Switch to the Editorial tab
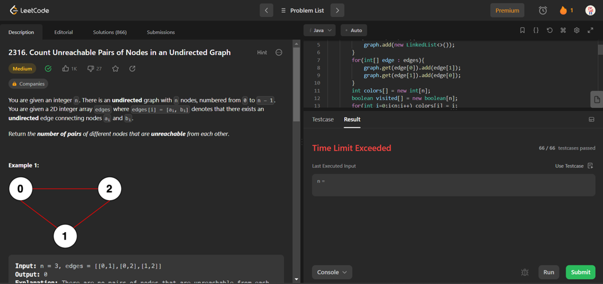 tap(63, 32)
